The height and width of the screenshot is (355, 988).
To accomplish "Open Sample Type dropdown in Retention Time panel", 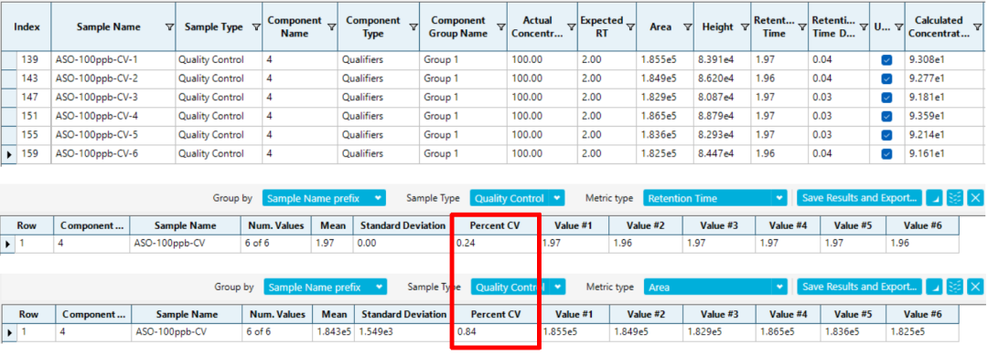I will (517, 198).
